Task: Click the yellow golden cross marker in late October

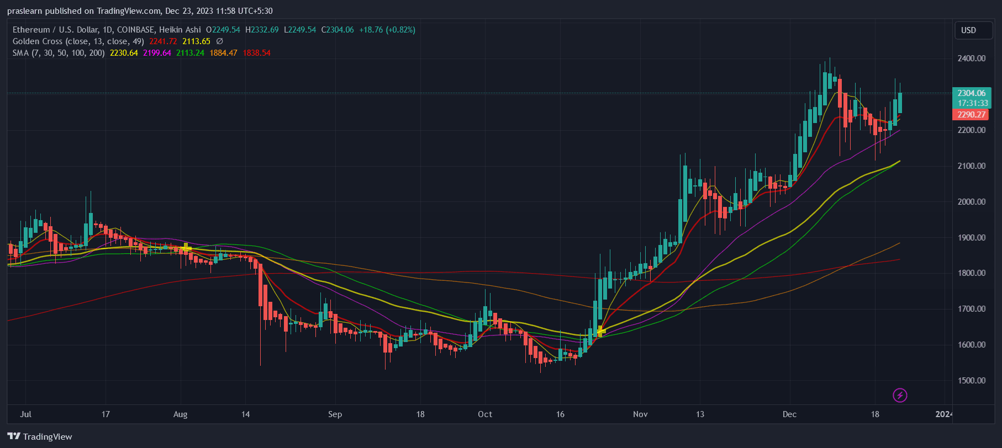Action: pyautogui.click(x=600, y=331)
